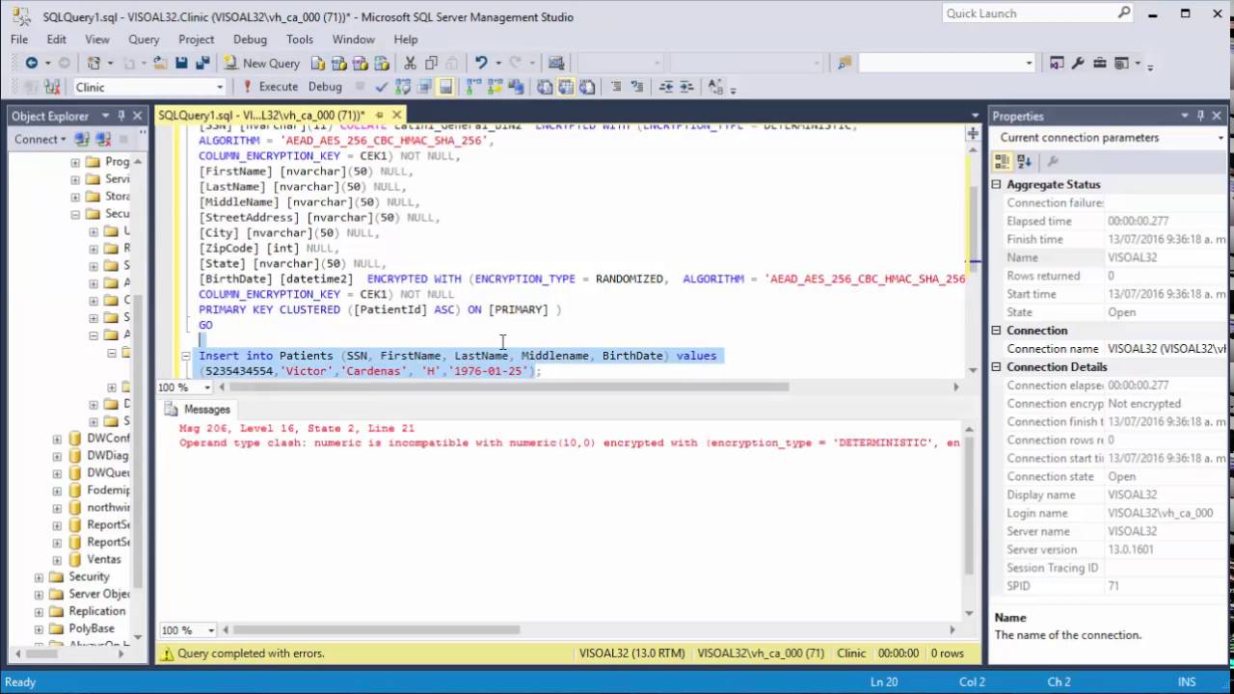This screenshot has width=1234, height=694.
Task: Open the File menu
Action: click(19, 40)
